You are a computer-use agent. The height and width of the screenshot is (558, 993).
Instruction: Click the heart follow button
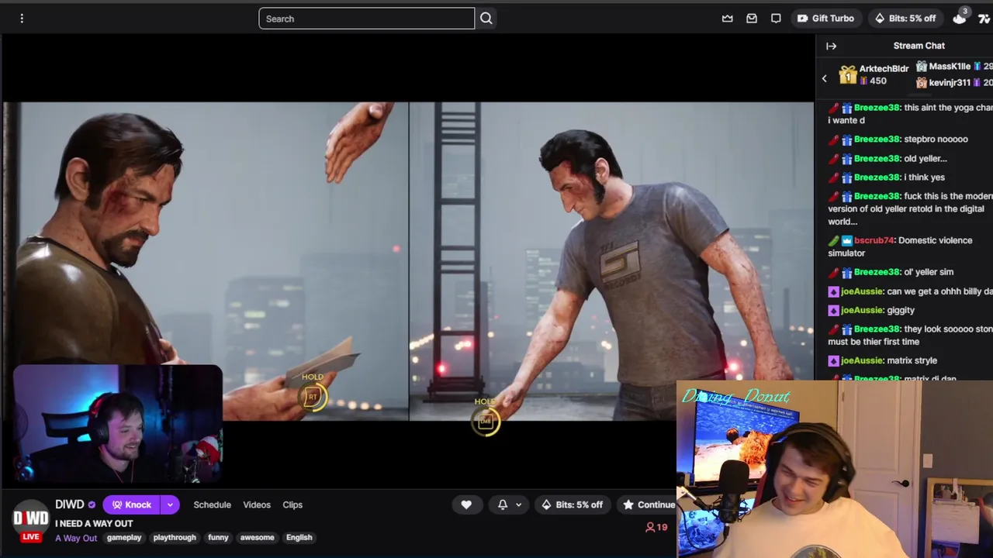(466, 505)
